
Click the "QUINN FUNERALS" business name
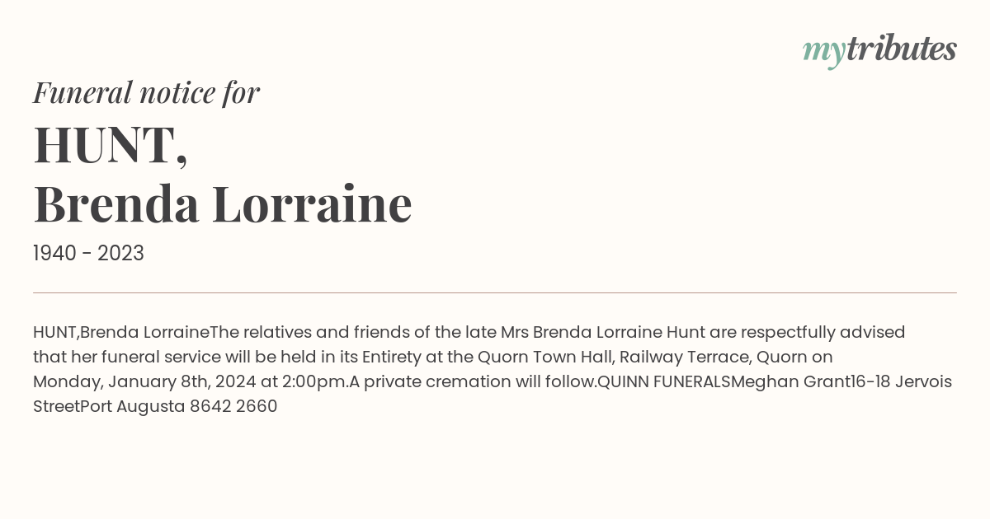(663, 382)
